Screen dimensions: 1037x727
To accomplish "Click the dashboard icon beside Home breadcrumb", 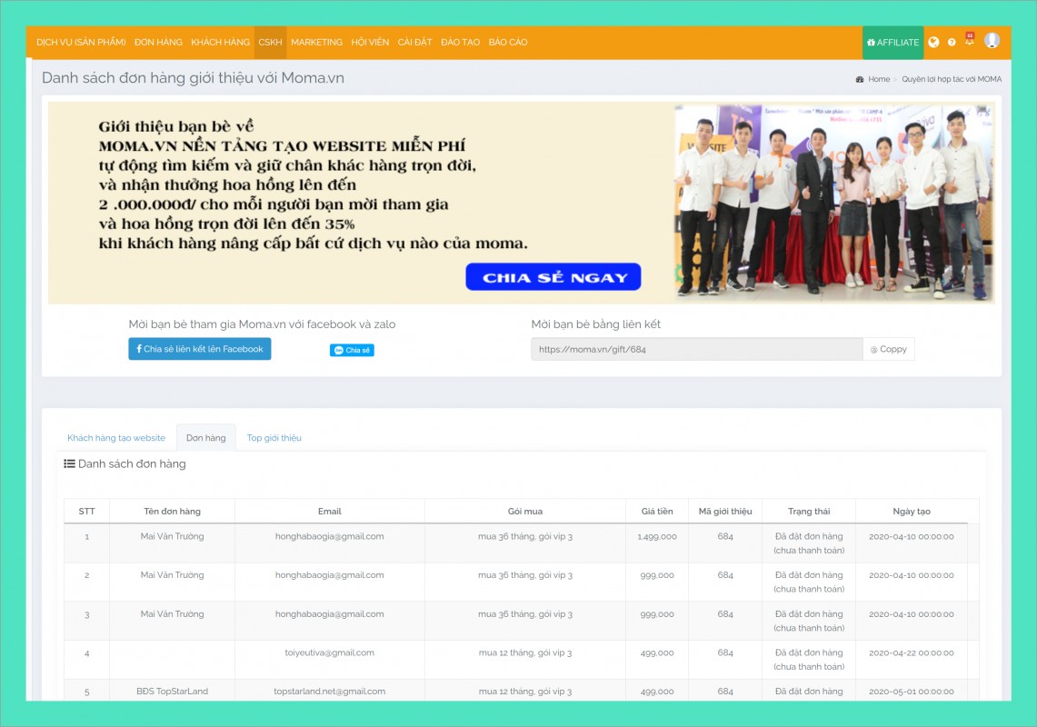I will [860, 79].
